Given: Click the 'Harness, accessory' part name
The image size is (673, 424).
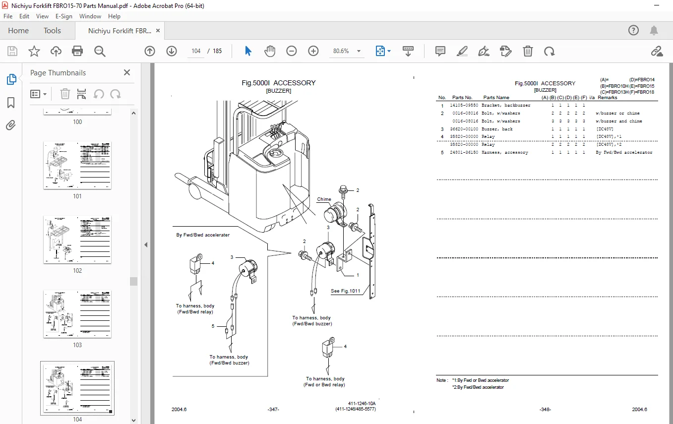Looking at the screenshot, I should [x=505, y=153].
